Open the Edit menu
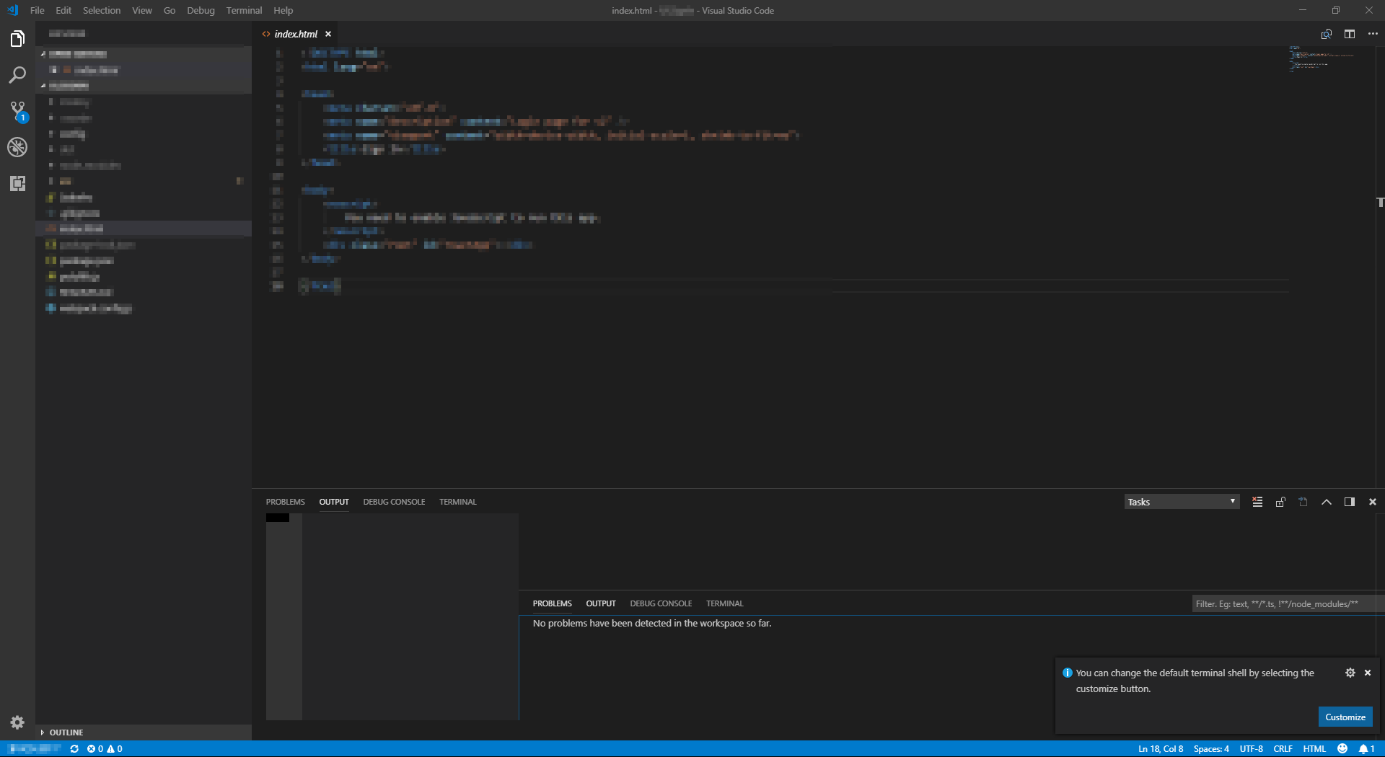The image size is (1385, 757). (63, 10)
